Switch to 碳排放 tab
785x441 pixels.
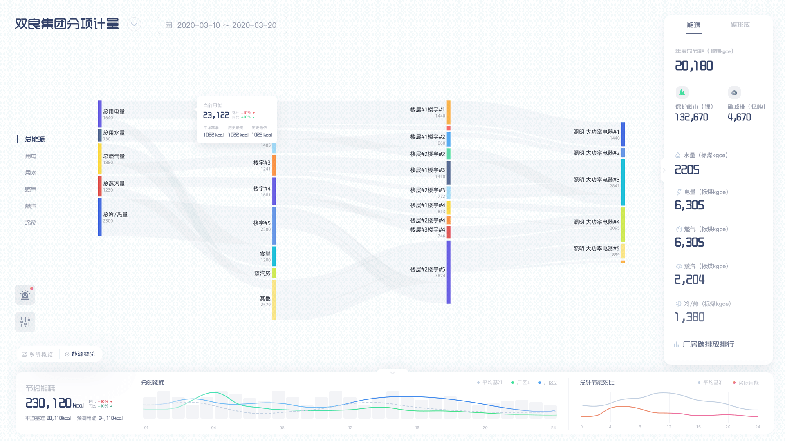[x=740, y=24]
